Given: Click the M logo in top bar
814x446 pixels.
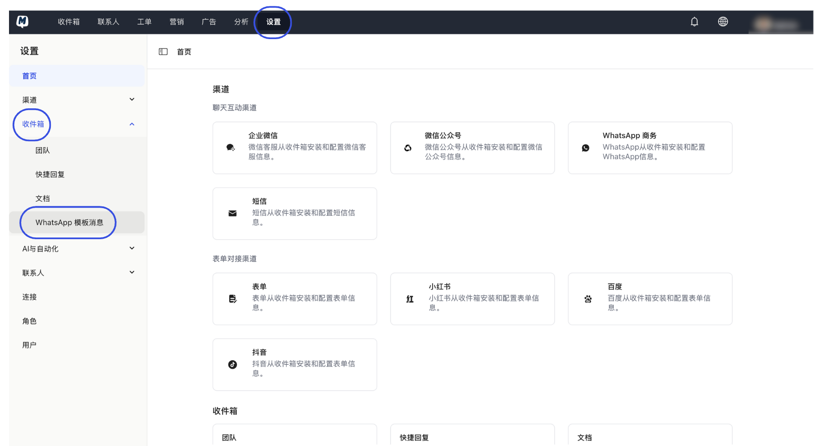Looking at the screenshot, I should click(x=22, y=22).
